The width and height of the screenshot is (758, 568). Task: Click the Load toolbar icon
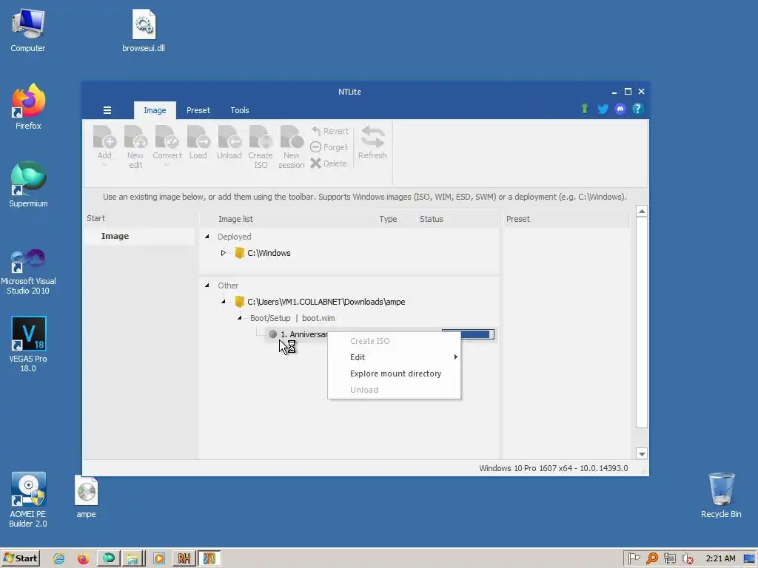(x=198, y=137)
